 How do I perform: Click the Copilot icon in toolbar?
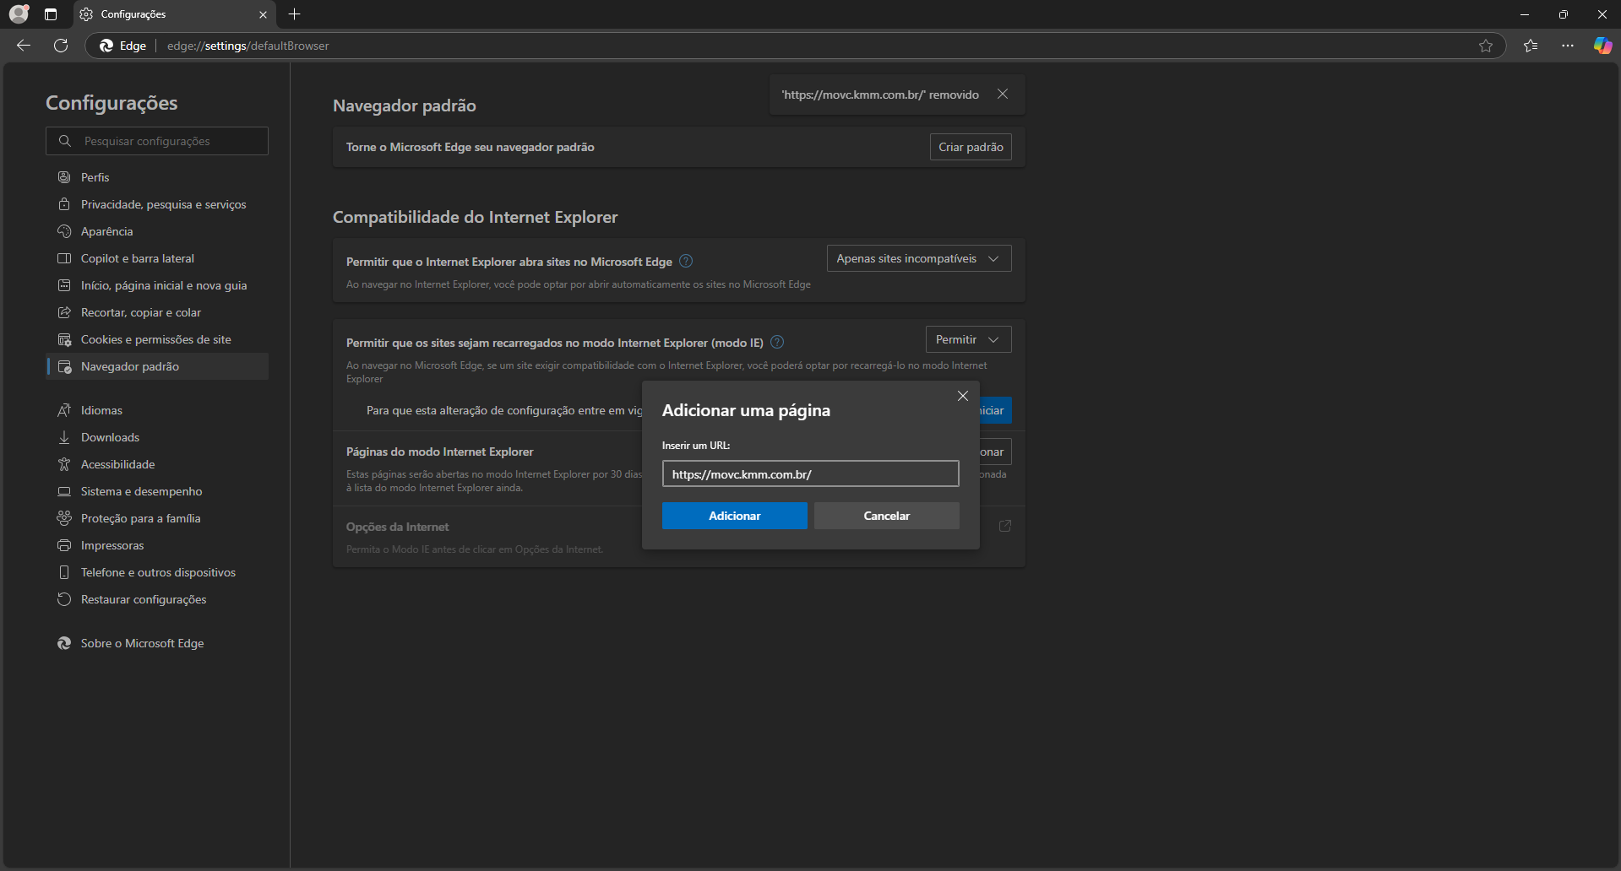[1602, 46]
